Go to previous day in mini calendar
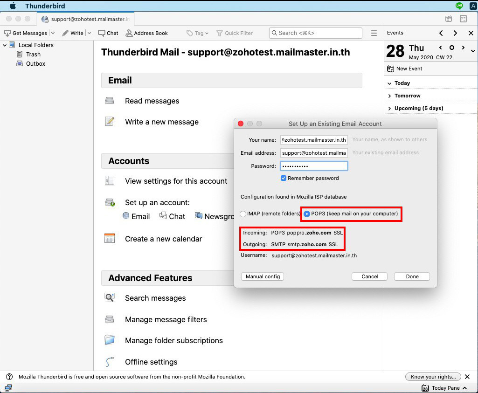Screen dimensions: 478x393 pyautogui.click(x=441, y=48)
